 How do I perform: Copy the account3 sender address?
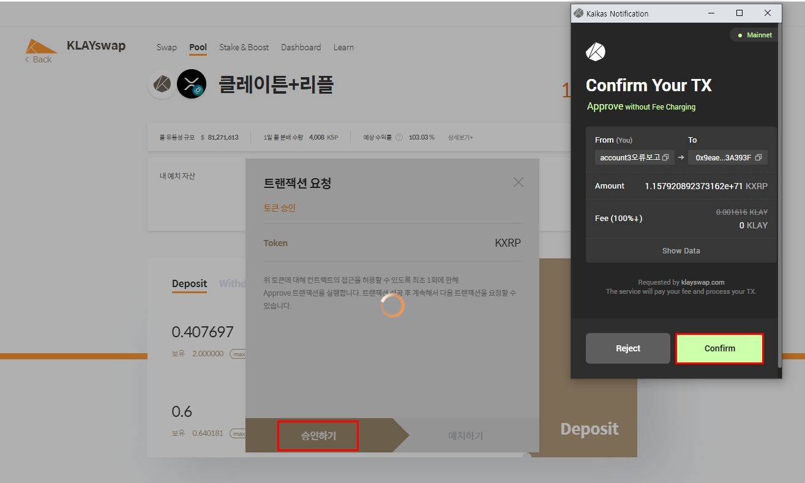[x=666, y=158]
